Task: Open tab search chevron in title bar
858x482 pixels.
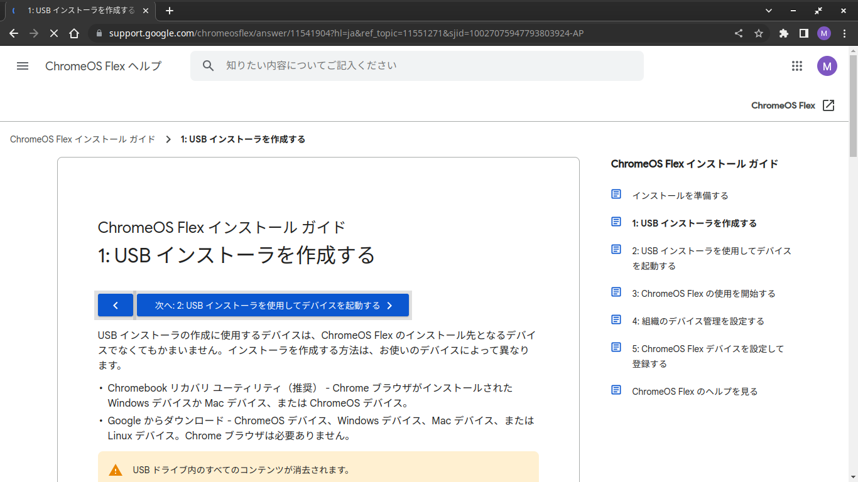Action: pos(769,11)
